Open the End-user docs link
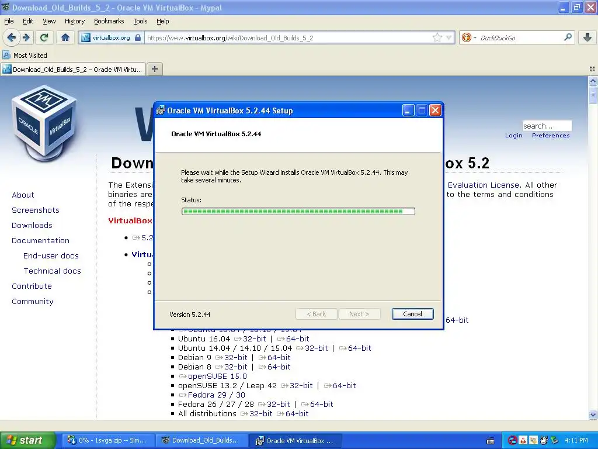Image resolution: width=598 pixels, height=449 pixels. (x=51, y=256)
